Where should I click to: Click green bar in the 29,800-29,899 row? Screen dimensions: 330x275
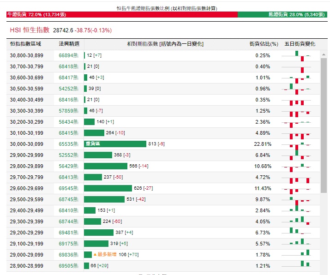pyautogui.click(x=105, y=166)
